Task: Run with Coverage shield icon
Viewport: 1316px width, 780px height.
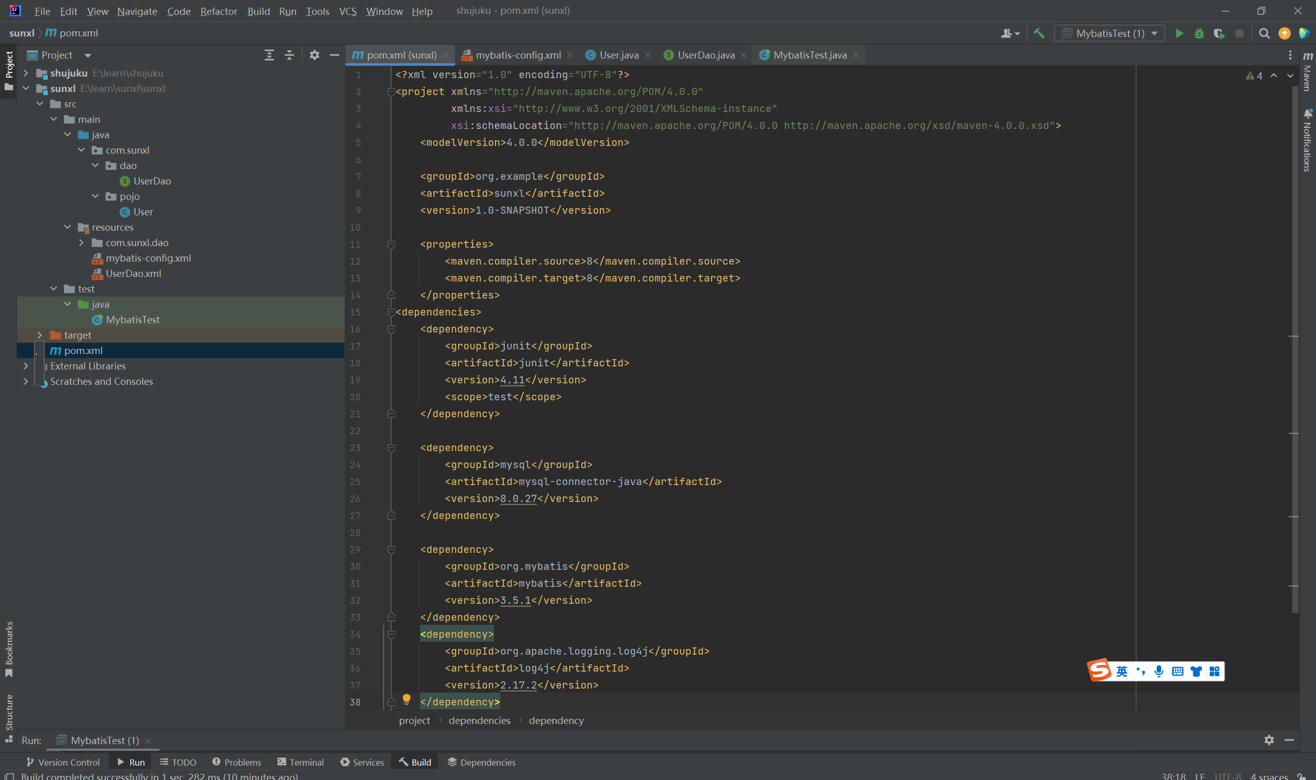Action: pos(1219,33)
